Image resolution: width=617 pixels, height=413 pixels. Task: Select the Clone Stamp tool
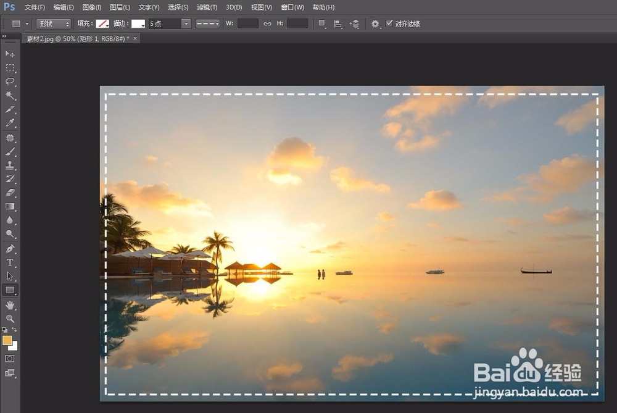pos(10,165)
